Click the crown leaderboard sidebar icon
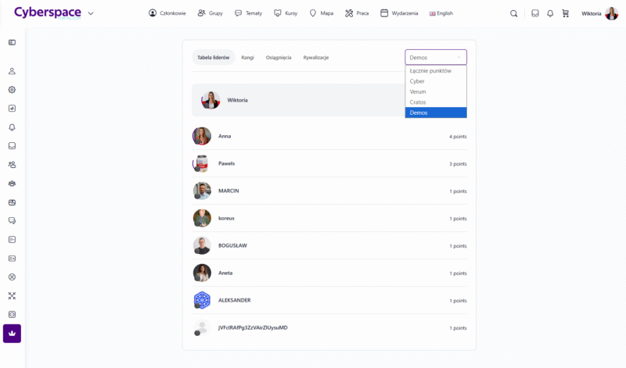Viewport: 626px width, 368px height. (x=12, y=334)
